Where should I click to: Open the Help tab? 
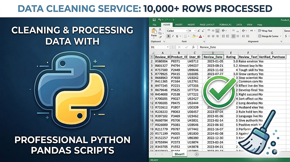(x=260, y=25)
